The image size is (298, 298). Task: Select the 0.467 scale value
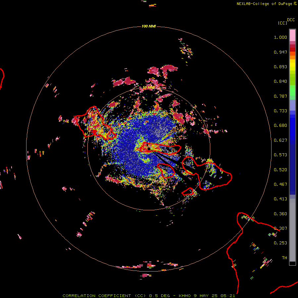coord(280,184)
